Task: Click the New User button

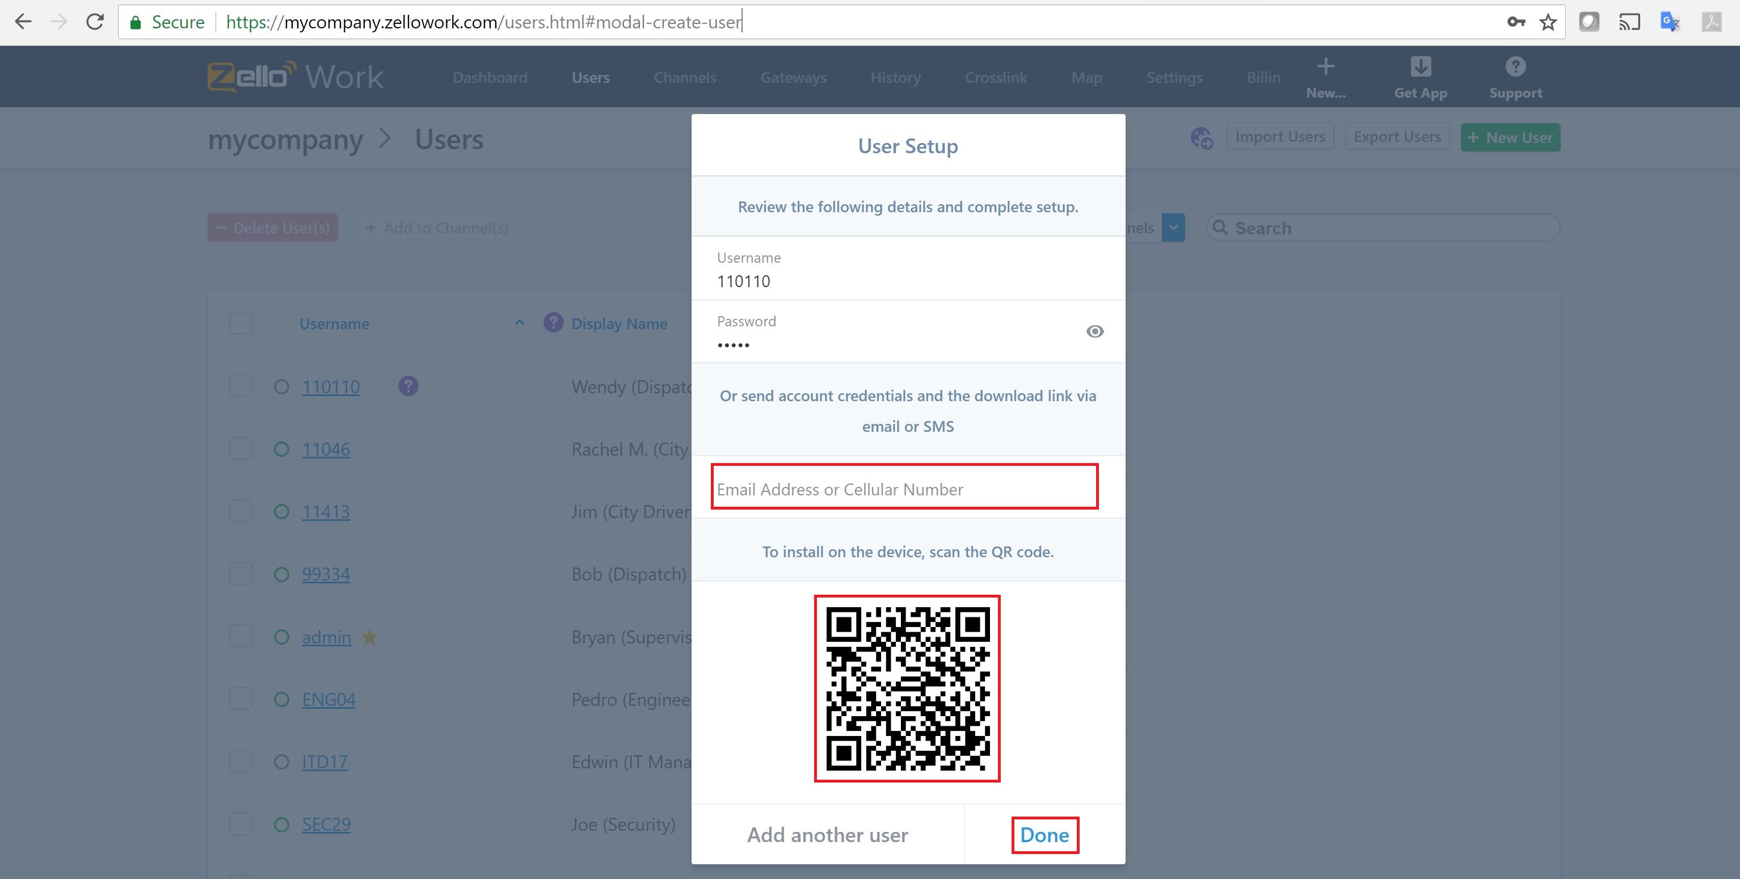Action: [1510, 137]
